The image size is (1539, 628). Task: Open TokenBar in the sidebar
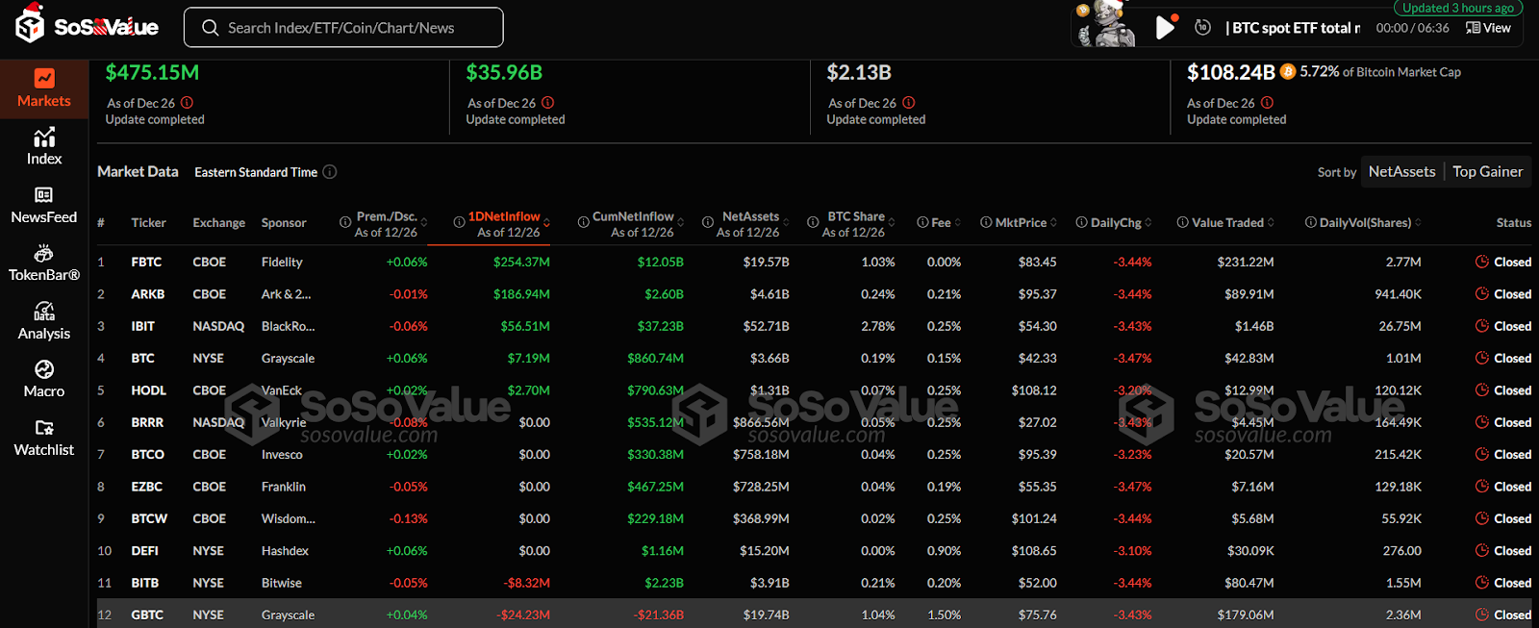point(44,264)
